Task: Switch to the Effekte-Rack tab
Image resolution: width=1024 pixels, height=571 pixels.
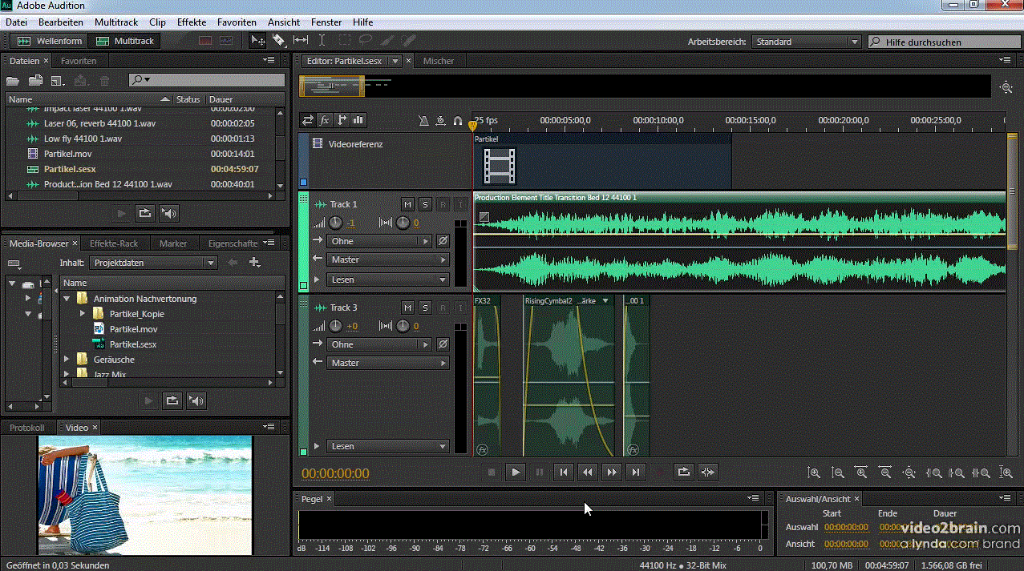Action: [114, 243]
